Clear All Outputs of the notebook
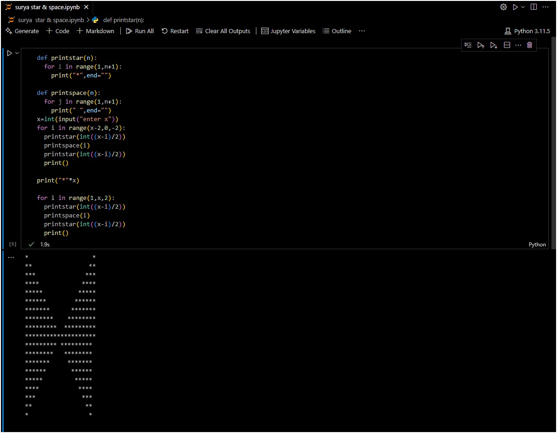The height and width of the screenshot is (433, 557). pyautogui.click(x=223, y=31)
